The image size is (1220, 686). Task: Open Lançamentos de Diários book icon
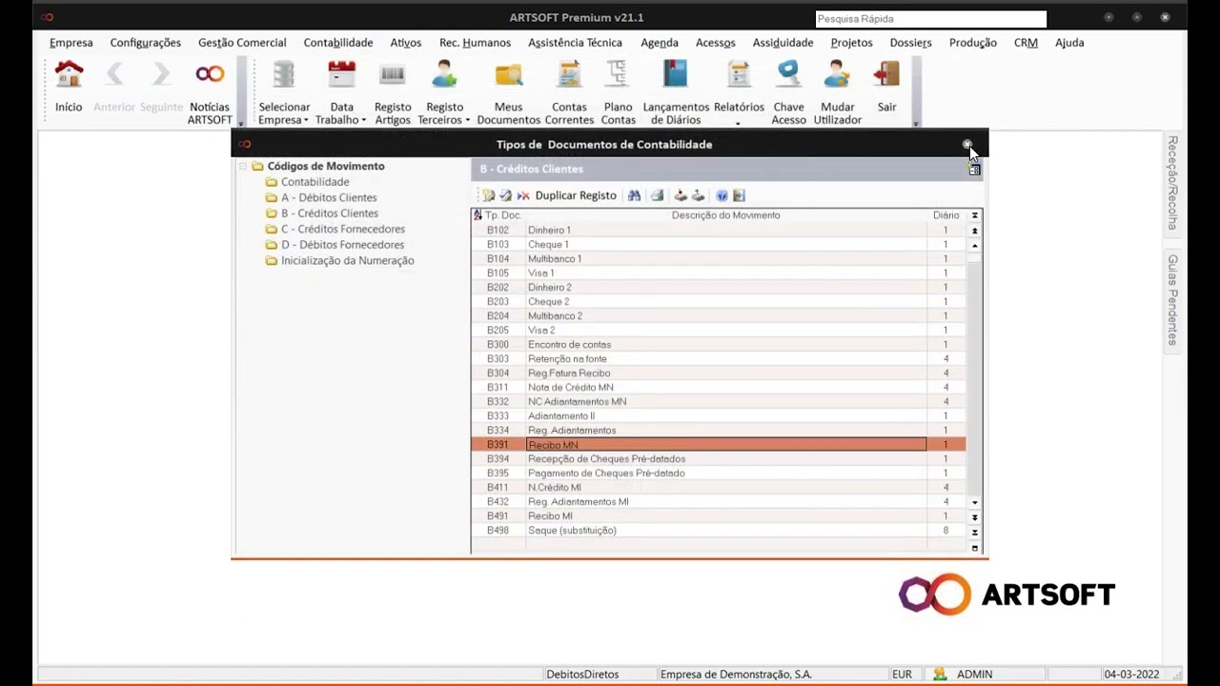tap(676, 76)
